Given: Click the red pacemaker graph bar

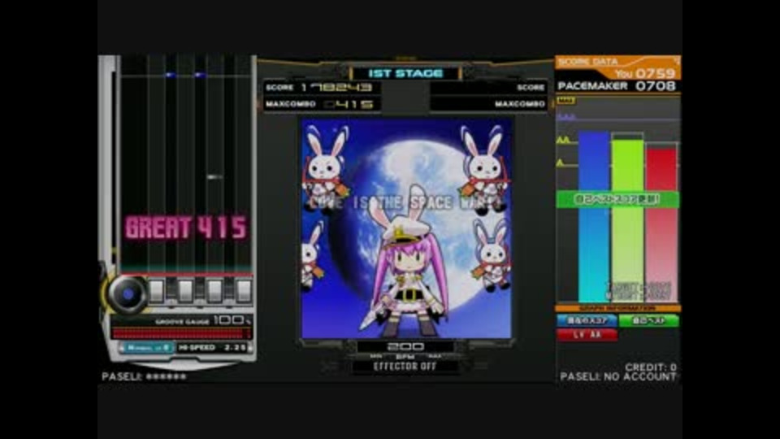Looking at the screenshot, I should (661, 225).
